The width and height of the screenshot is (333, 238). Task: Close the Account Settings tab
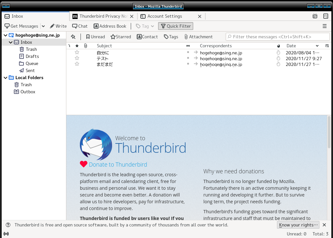coord(200,16)
